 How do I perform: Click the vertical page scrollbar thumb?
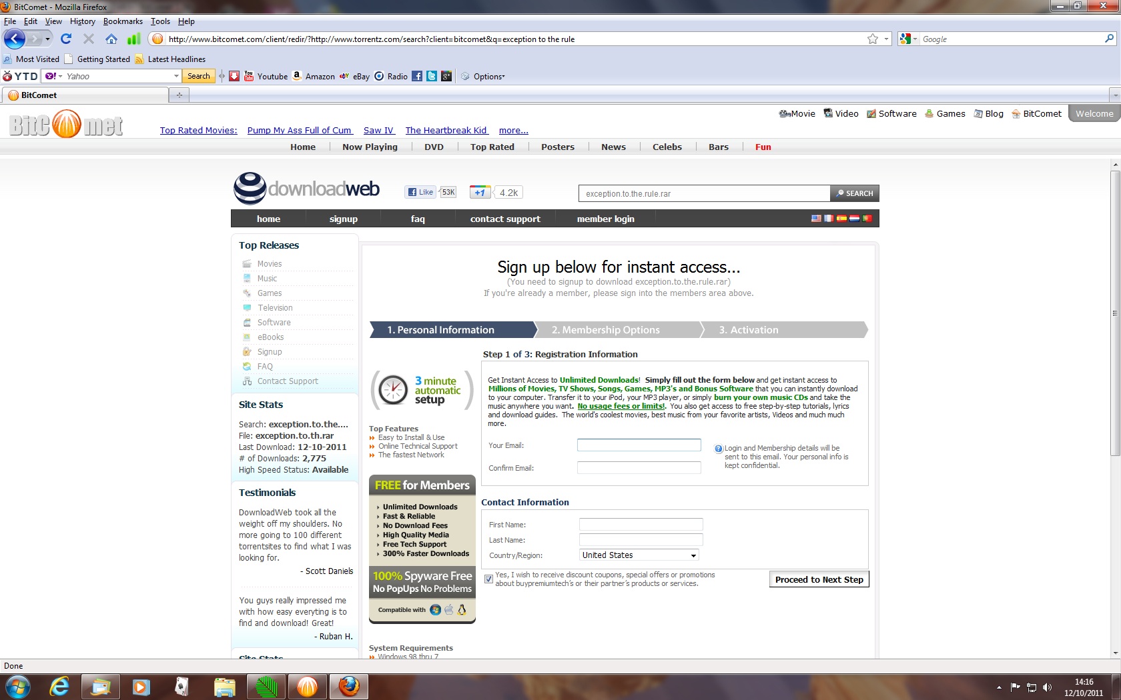point(1115,313)
